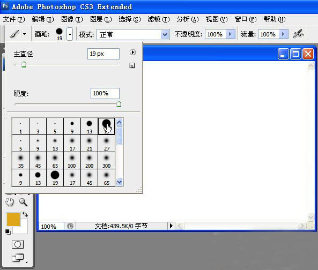Click the 主直径 diameter slider handle
This screenshot has height=270, width=318.
24,64
